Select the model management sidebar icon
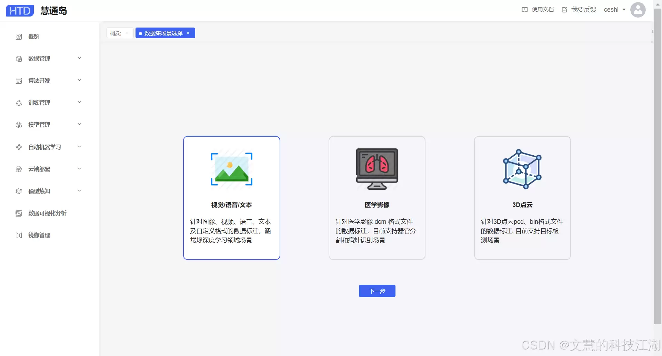This screenshot has width=662, height=356. [19, 125]
